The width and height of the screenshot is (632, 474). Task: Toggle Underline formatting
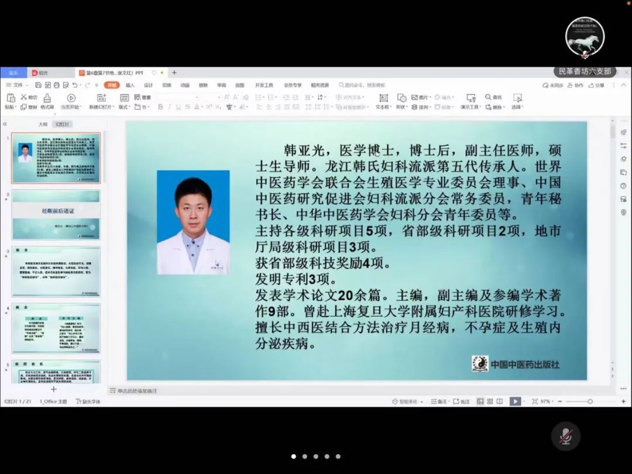tap(178, 107)
